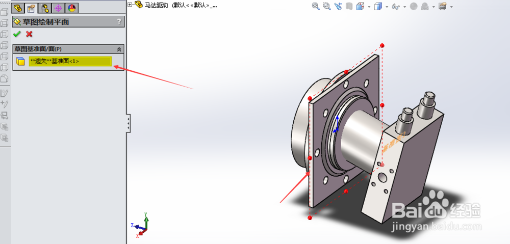Click the grayed Section View icon
This screenshot has height=244, width=510.
pos(349,6)
